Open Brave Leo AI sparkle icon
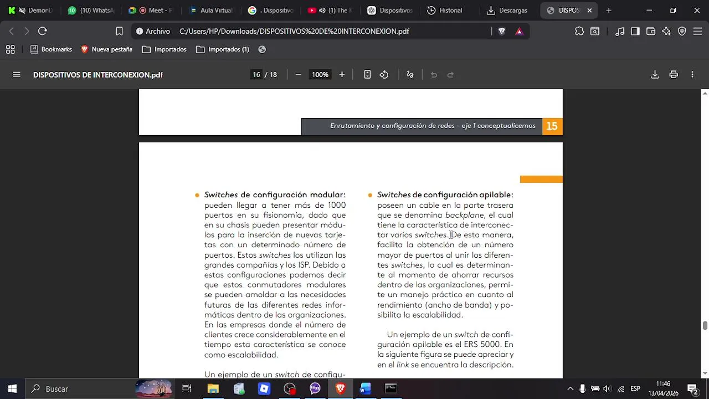The height and width of the screenshot is (399, 709). (x=666, y=32)
